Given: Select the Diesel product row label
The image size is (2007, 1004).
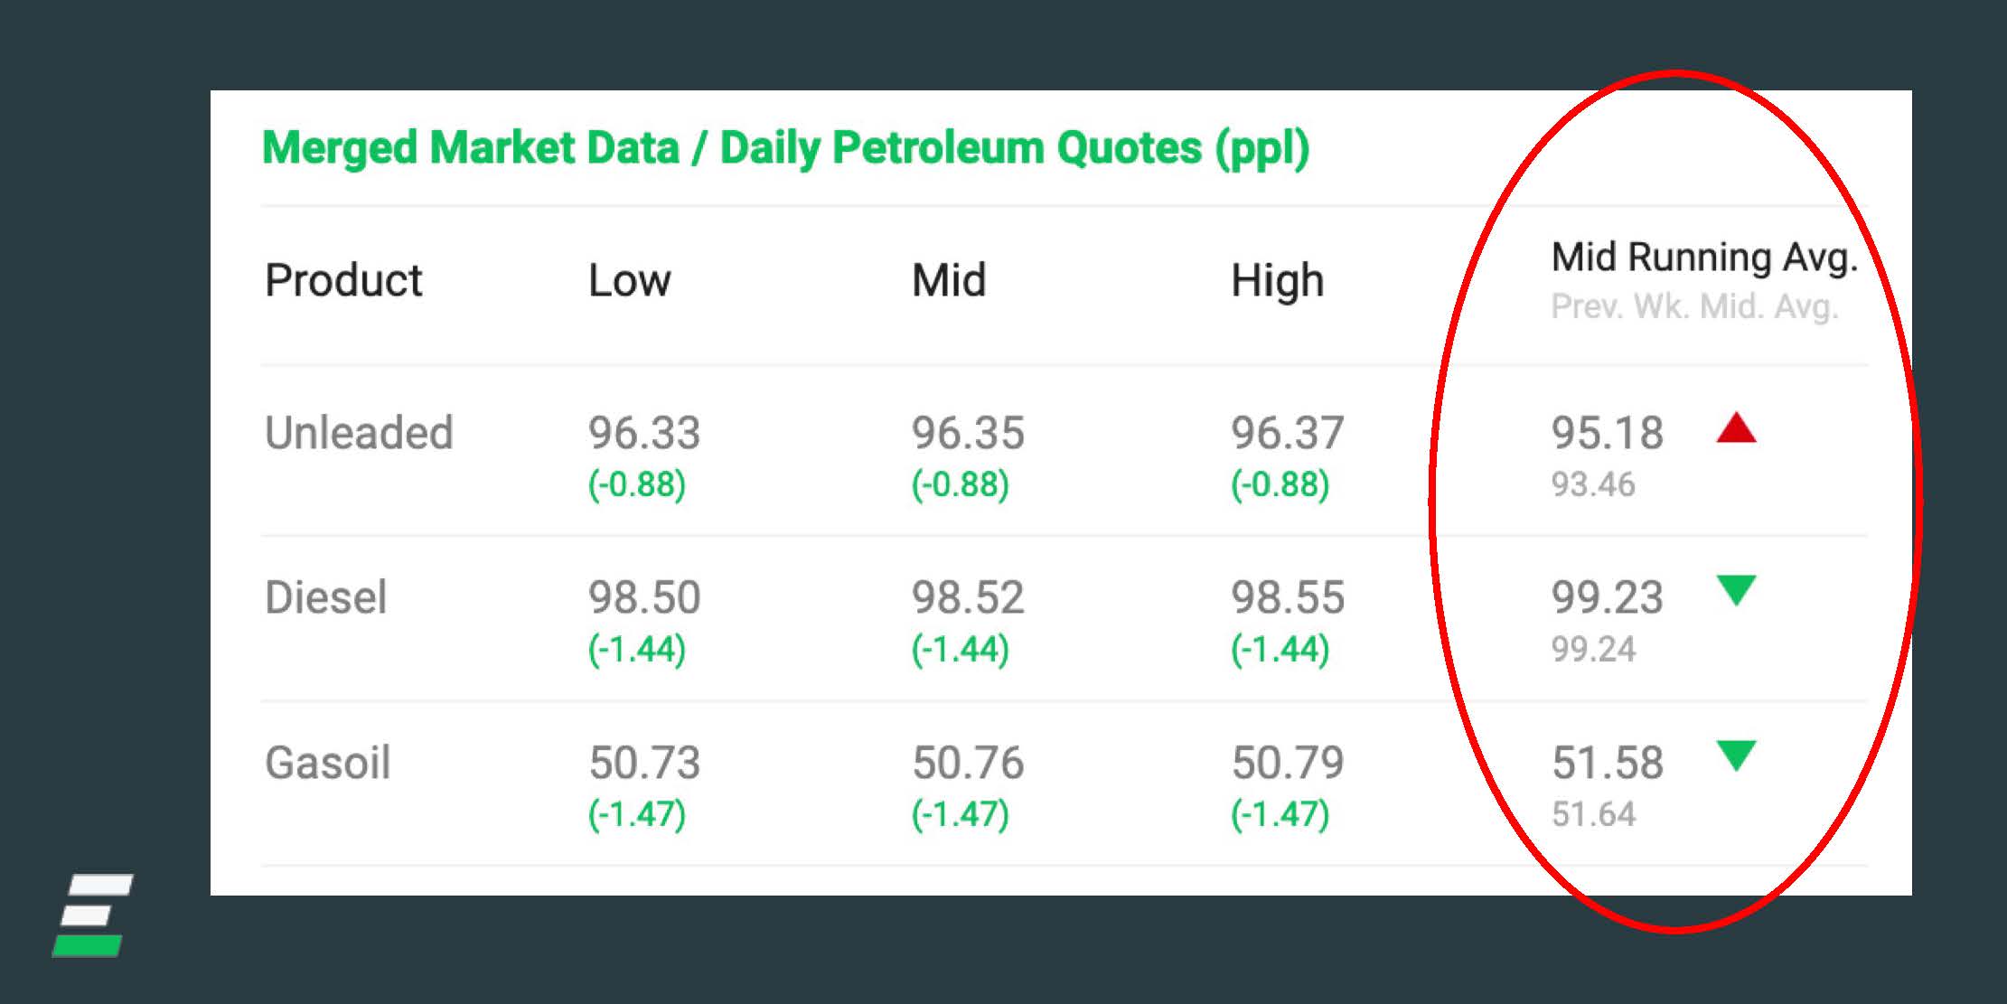Looking at the screenshot, I should [325, 597].
